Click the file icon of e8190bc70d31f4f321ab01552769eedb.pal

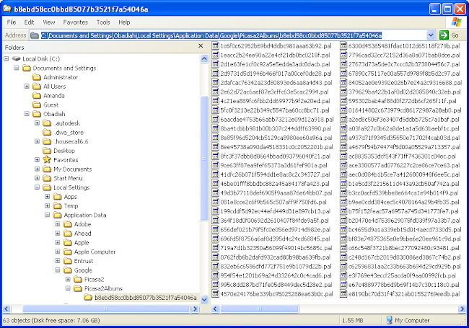point(343,294)
